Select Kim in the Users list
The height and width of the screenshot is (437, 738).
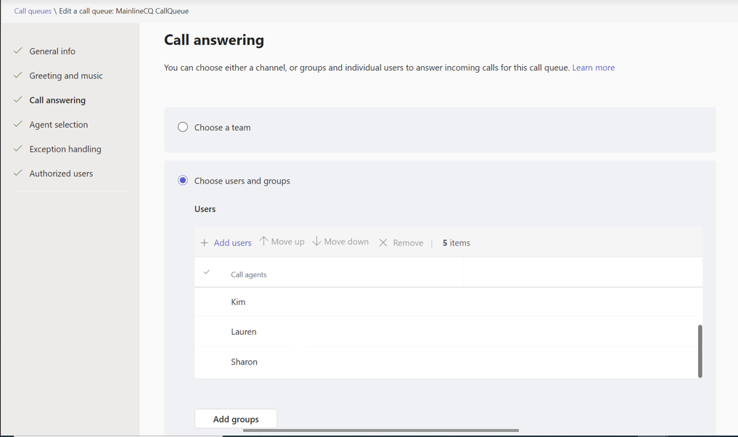(238, 301)
